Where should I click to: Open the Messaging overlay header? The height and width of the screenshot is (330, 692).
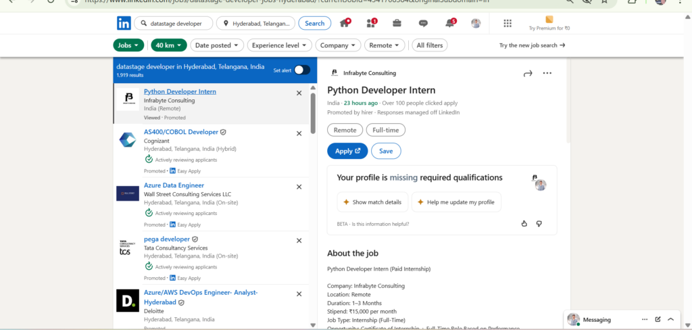(x=623, y=319)
